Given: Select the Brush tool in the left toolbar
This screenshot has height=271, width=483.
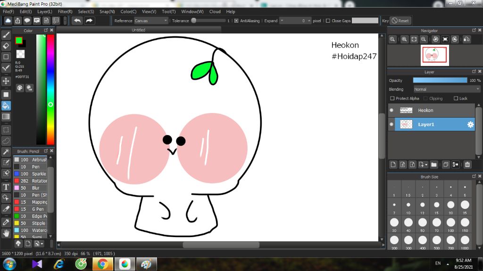Looking at the screenshot, I should click(x=6, y=35).
